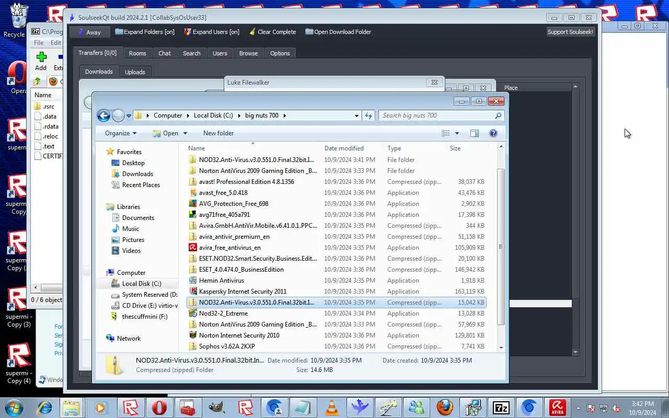Open the Change your view dropdown arrow

click(457, 133)
